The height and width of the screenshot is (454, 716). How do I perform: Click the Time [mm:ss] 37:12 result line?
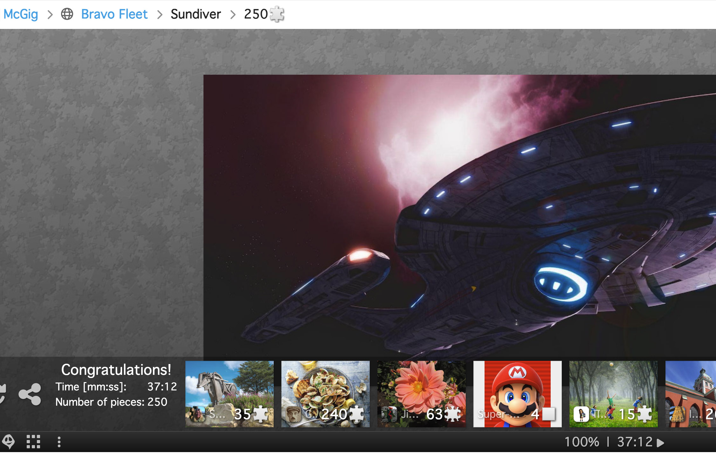116,387
